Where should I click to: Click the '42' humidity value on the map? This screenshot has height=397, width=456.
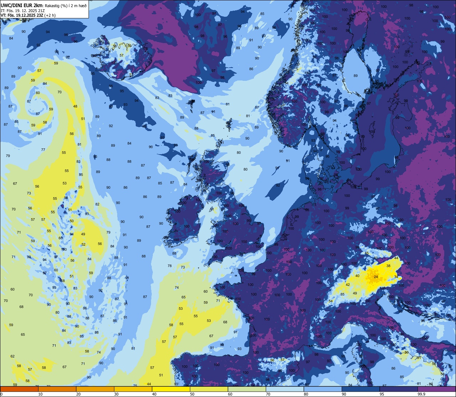348,284
